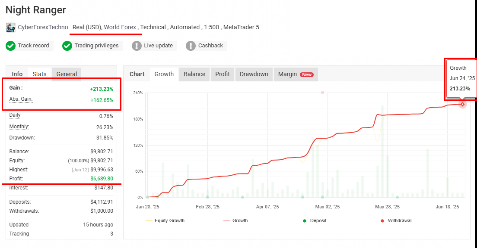Click the Cashback warning icon
477x248 pixels.
click(x=191, y=46)
